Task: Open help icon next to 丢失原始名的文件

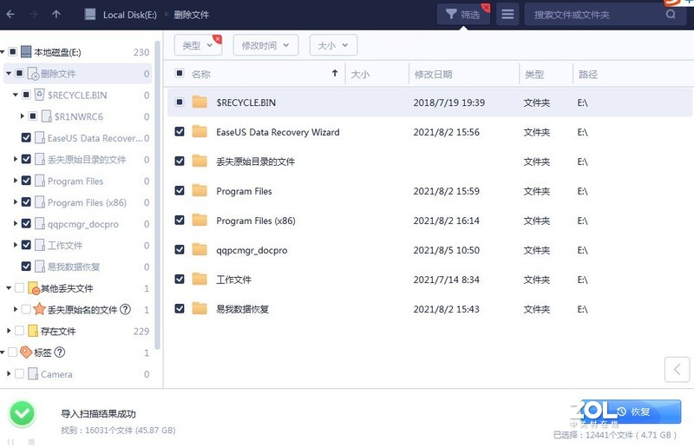Action: (x=125, y=309)
